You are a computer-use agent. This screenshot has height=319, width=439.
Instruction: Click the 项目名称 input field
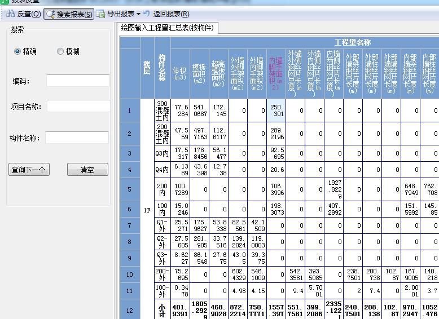78,107
